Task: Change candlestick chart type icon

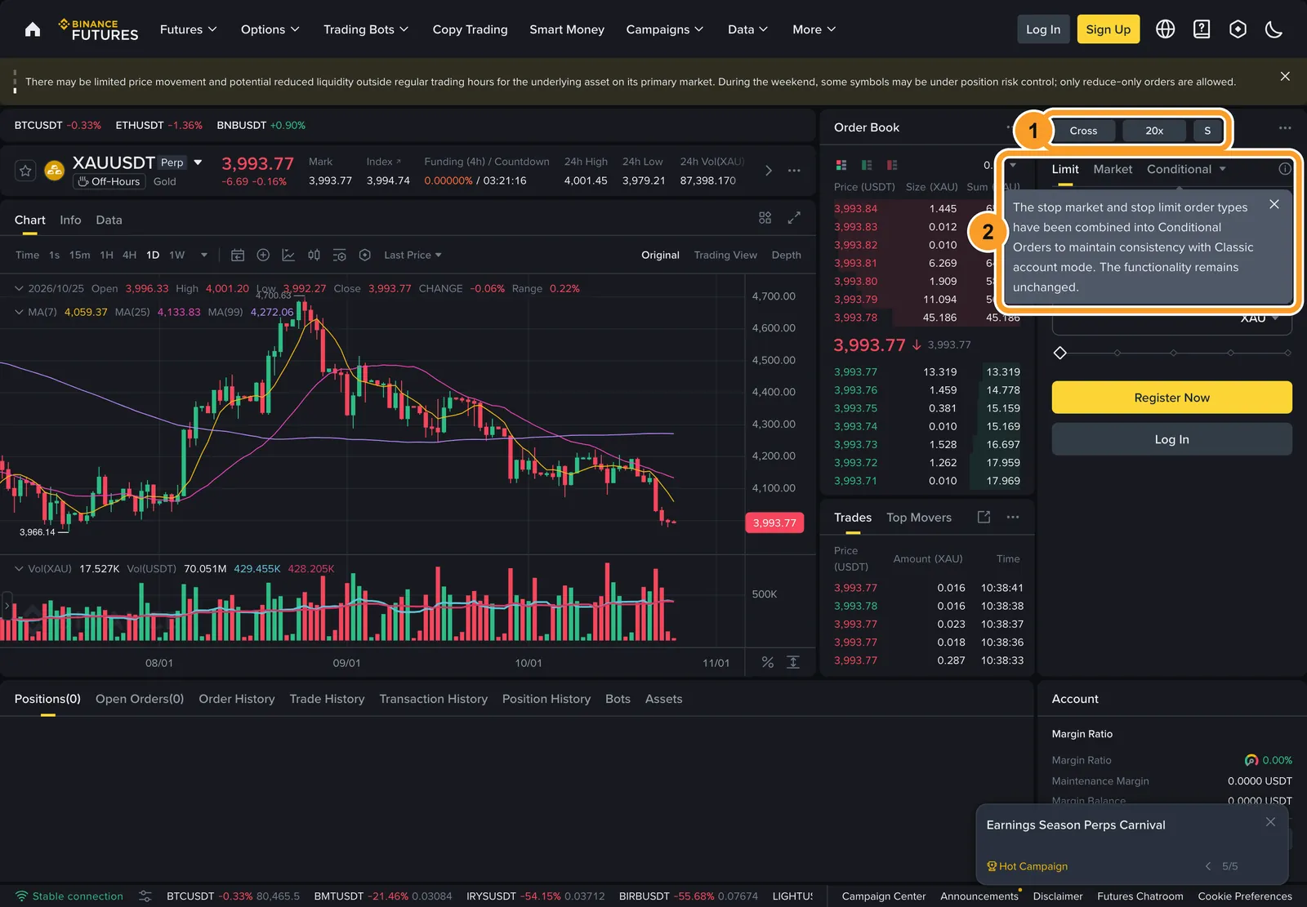Action: pyautogui.click(x=314, y=255)
